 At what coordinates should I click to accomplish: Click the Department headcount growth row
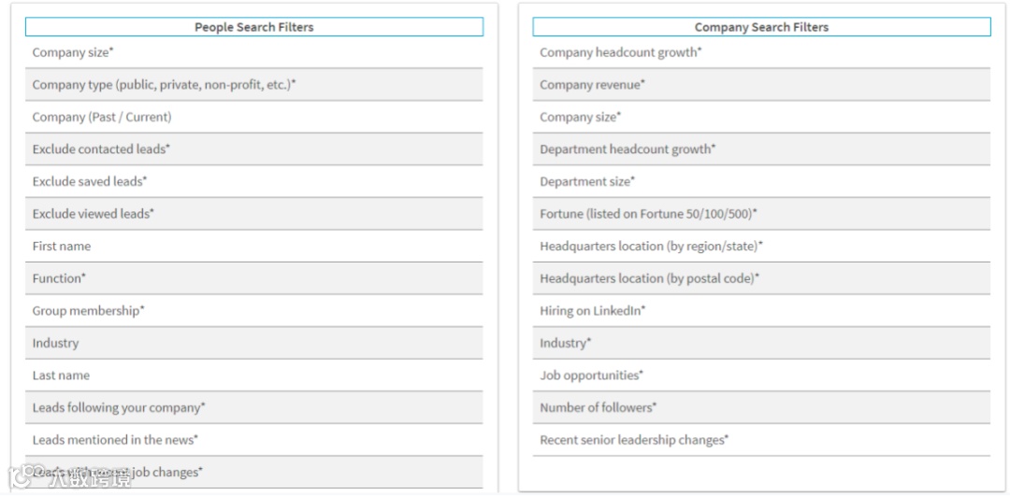628,149
